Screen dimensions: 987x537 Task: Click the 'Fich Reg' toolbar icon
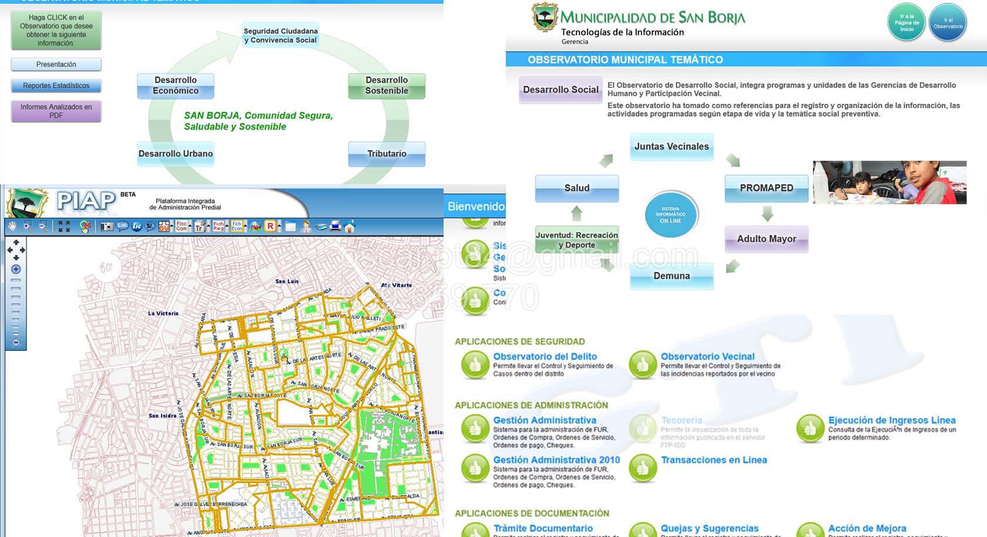[219, 226]
